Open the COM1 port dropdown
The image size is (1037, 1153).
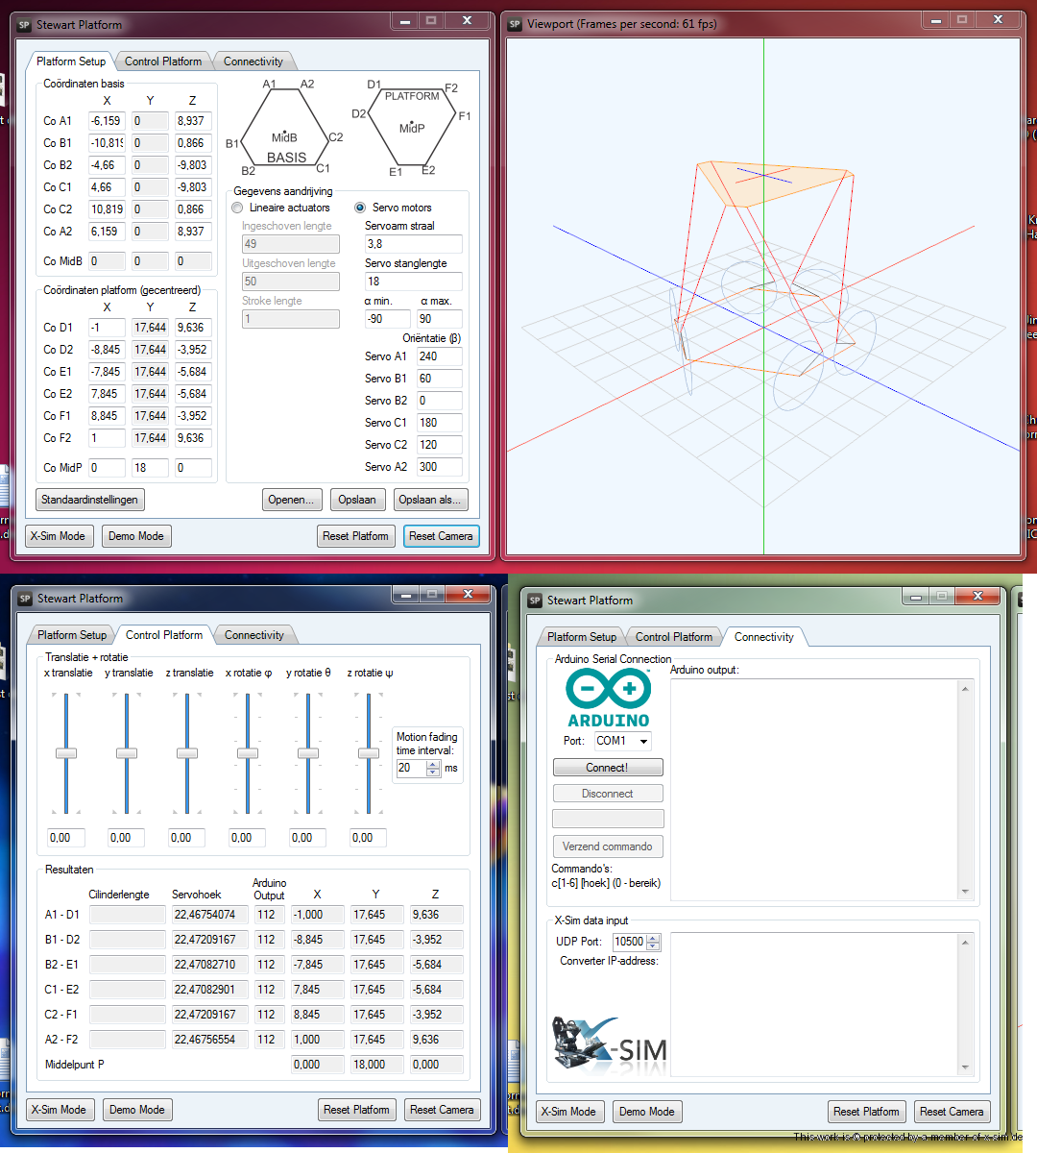pos(643,741)
